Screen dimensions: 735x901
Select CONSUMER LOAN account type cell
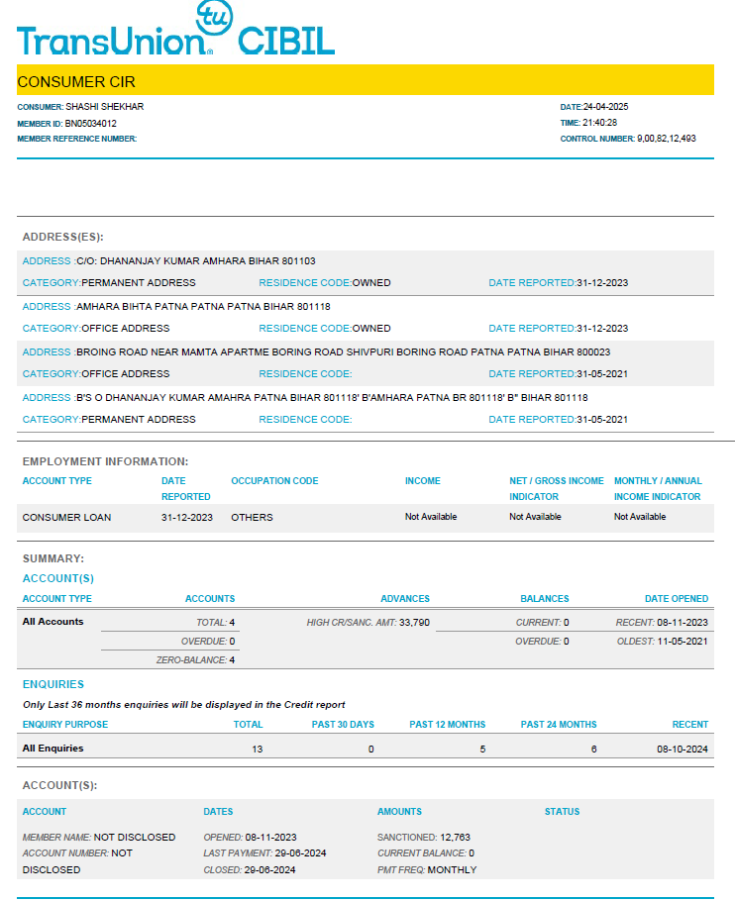66,517
